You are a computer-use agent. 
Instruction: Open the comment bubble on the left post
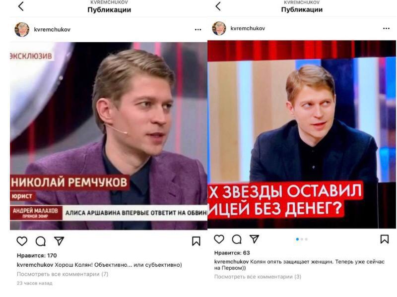pos(41,241)
